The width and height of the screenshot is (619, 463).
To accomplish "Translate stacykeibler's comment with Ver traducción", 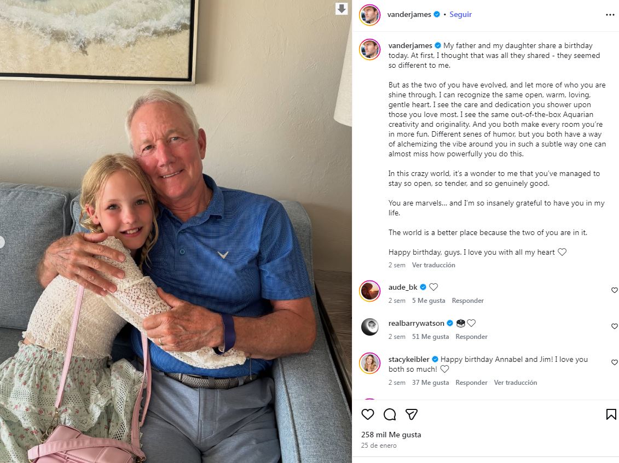I will click(515, 383).
